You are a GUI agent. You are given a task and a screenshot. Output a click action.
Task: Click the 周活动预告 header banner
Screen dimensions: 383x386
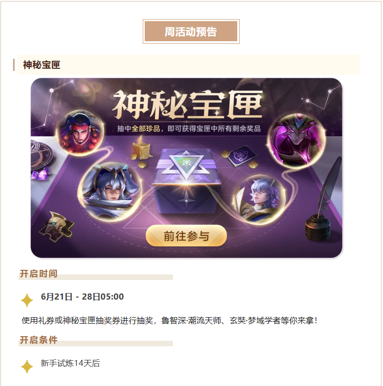tap(191, 32)
